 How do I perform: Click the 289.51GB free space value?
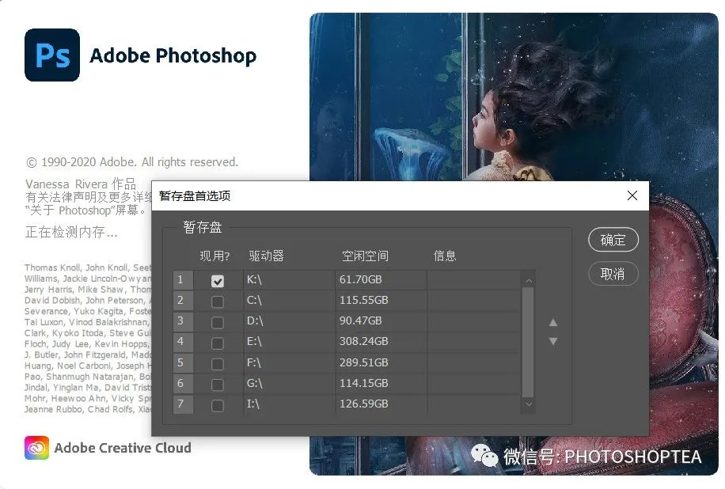point(364,362)
